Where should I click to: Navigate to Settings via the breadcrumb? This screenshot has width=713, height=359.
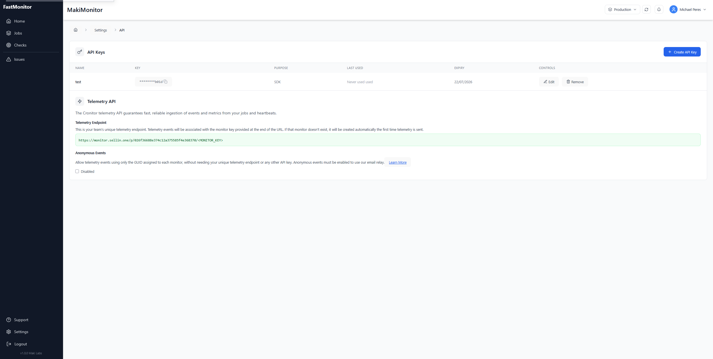[x=100, y=30]
